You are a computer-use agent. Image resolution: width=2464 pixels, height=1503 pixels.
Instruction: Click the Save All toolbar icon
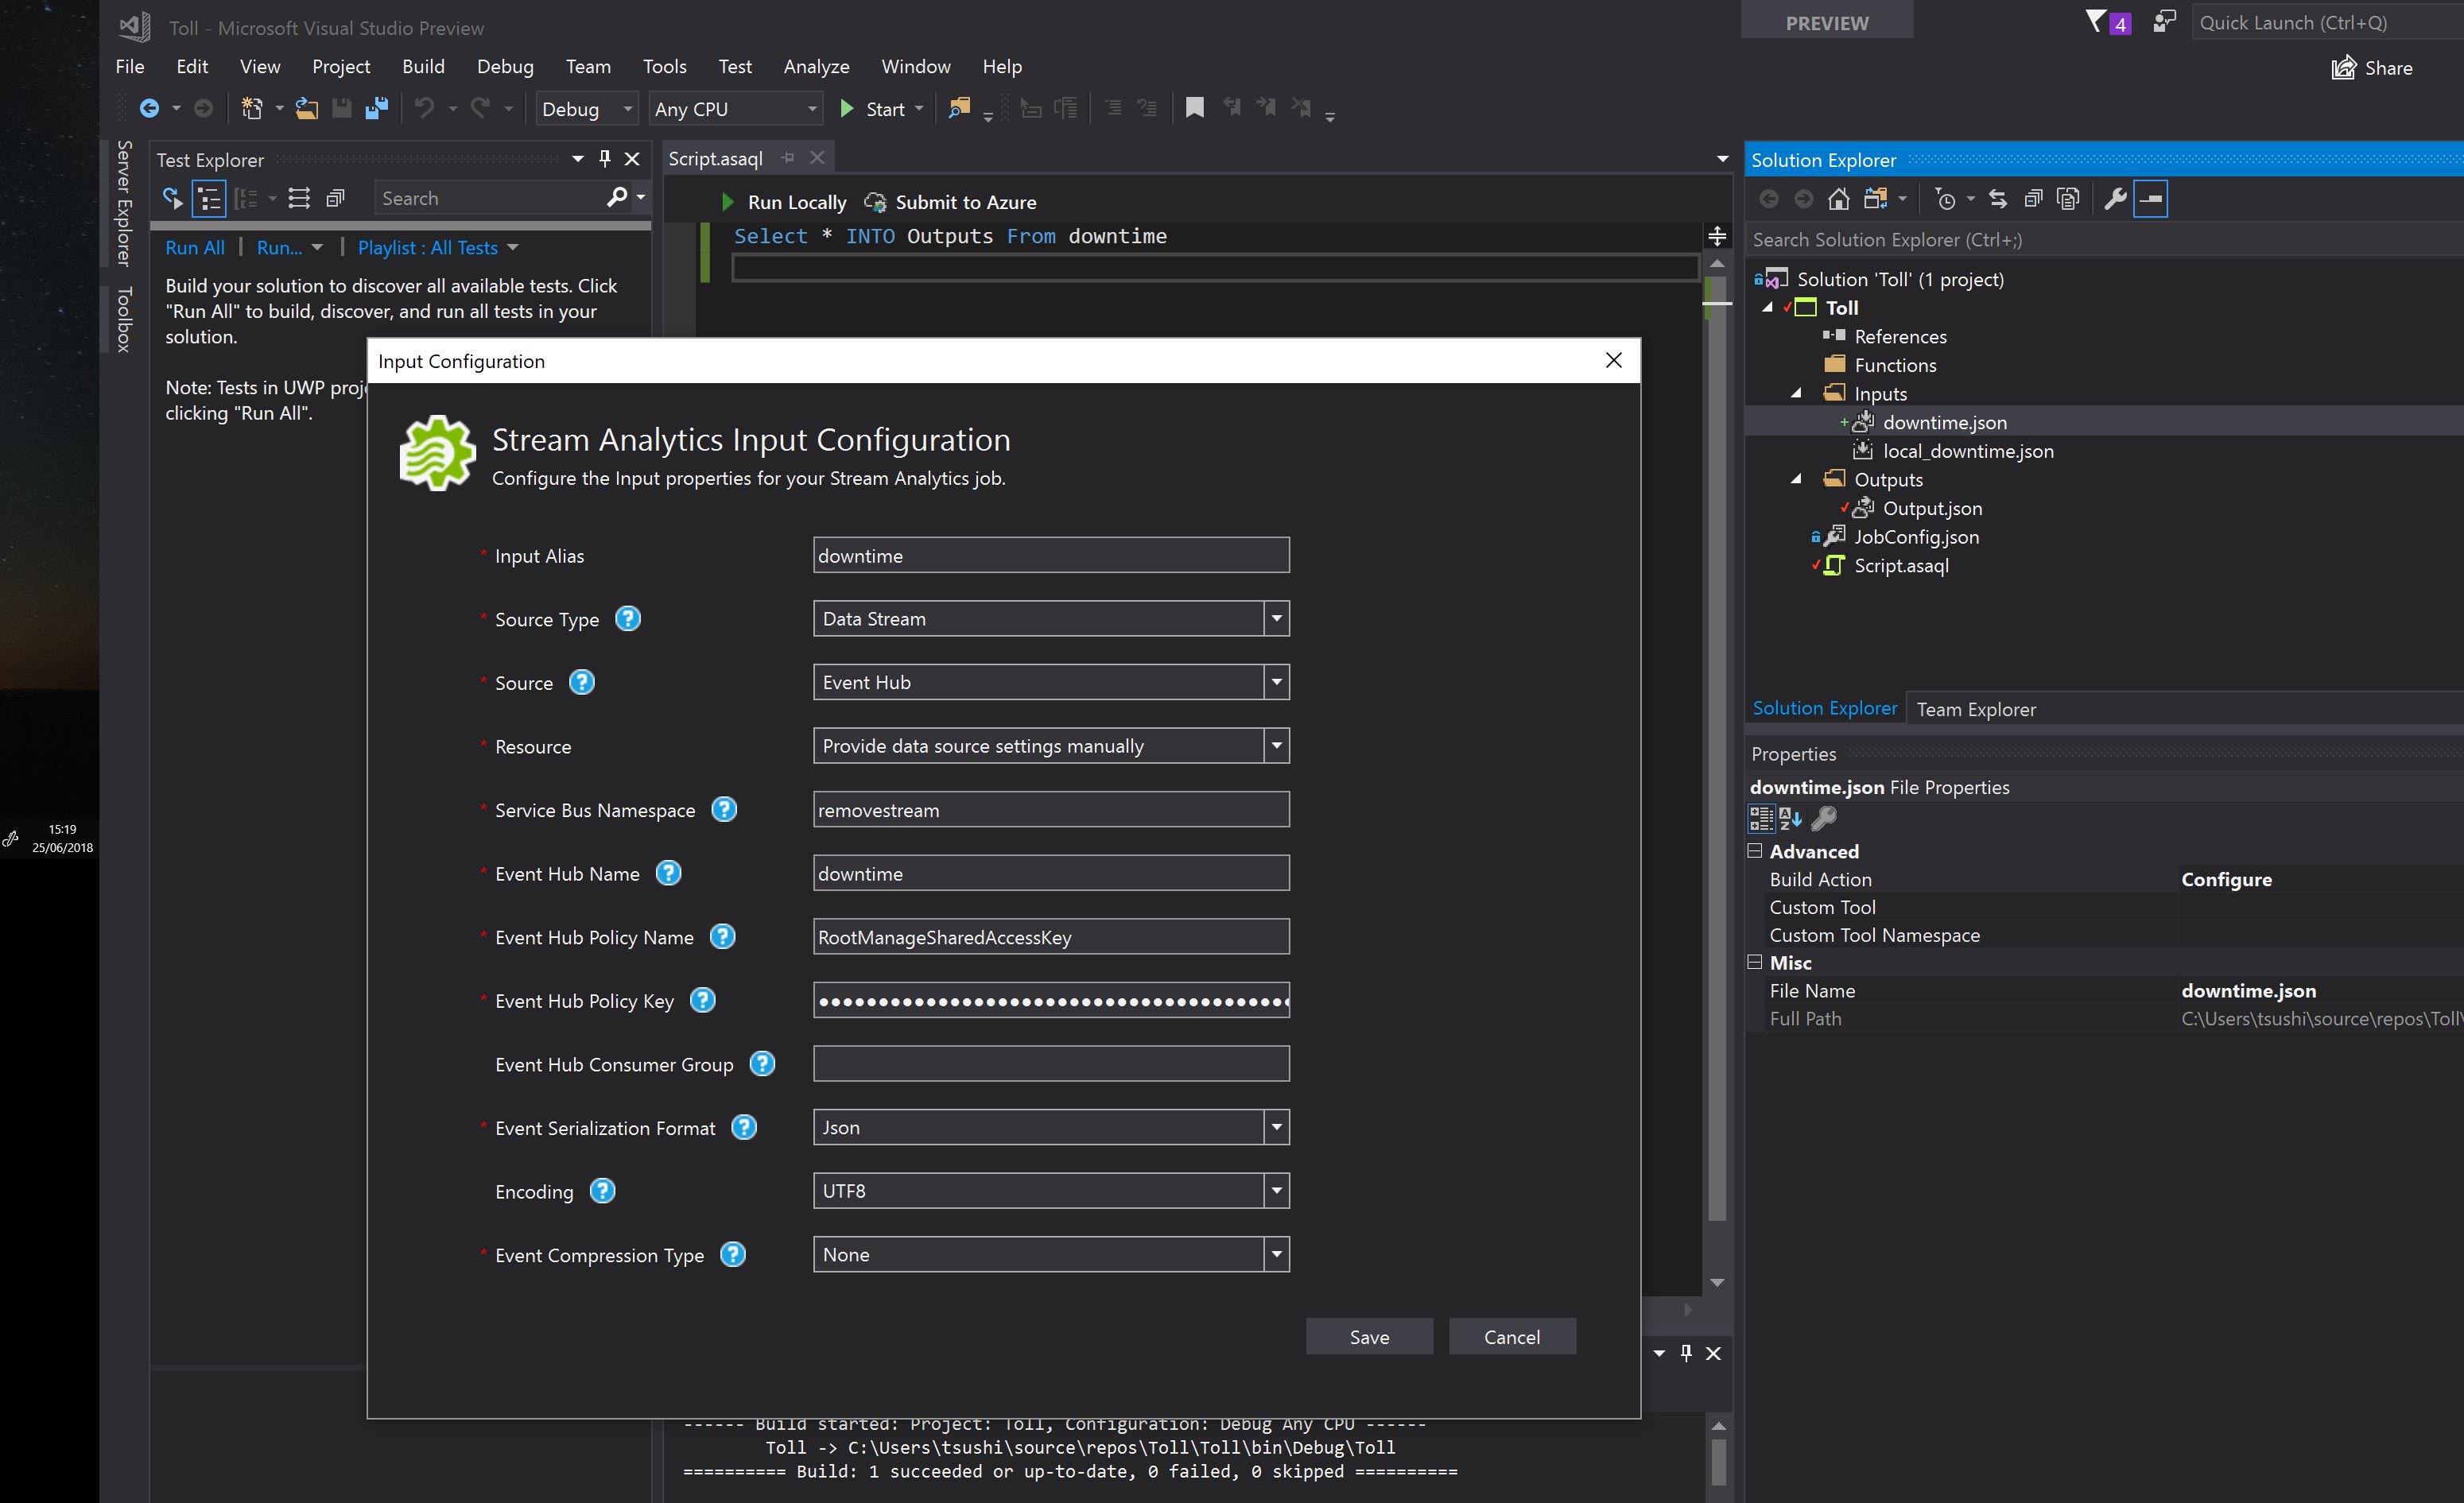point(377,108)
